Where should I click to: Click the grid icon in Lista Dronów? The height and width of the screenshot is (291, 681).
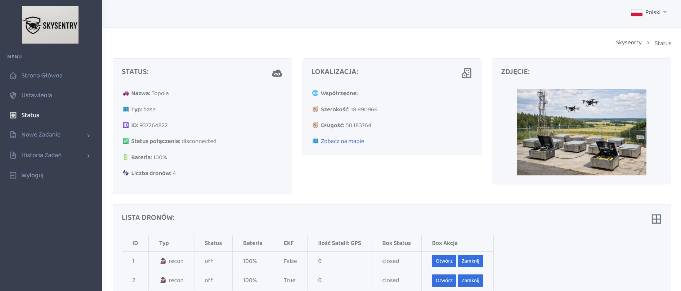point(656,219)
